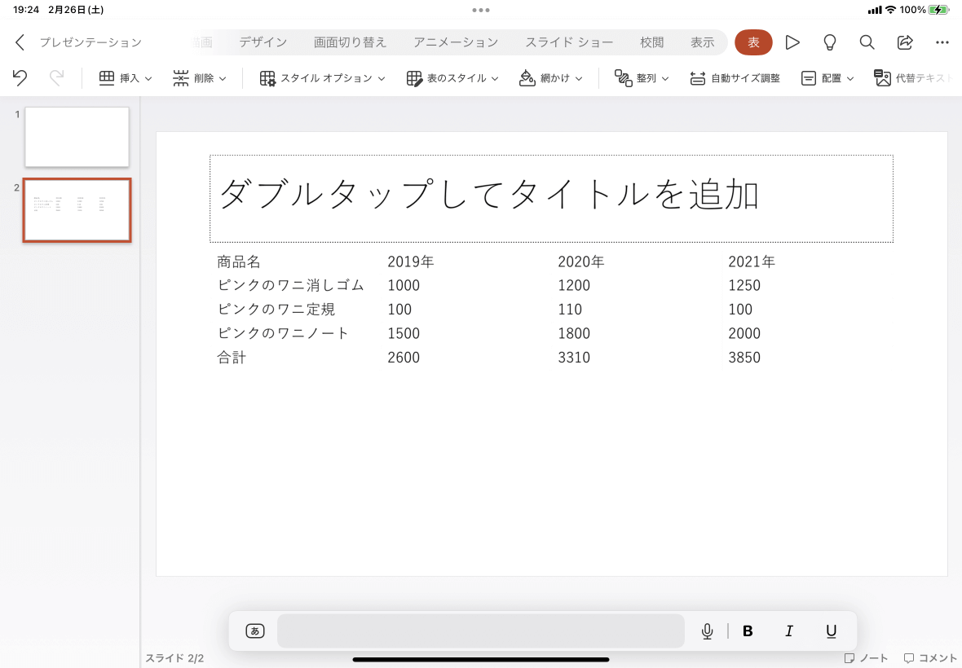
Task: Click the 網かけ paint bucket icon
Action: pos(527,78)
